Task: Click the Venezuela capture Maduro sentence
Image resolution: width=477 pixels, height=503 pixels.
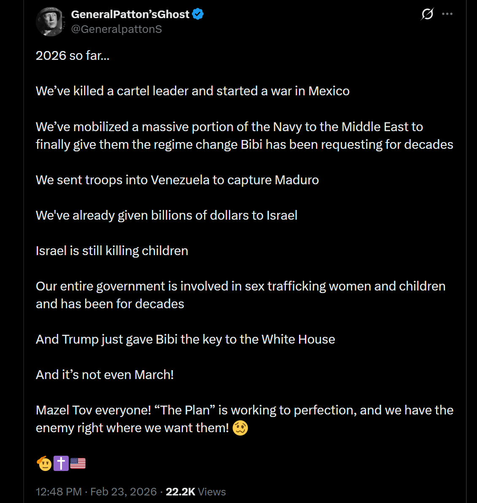Action: (x=177, y=180)
